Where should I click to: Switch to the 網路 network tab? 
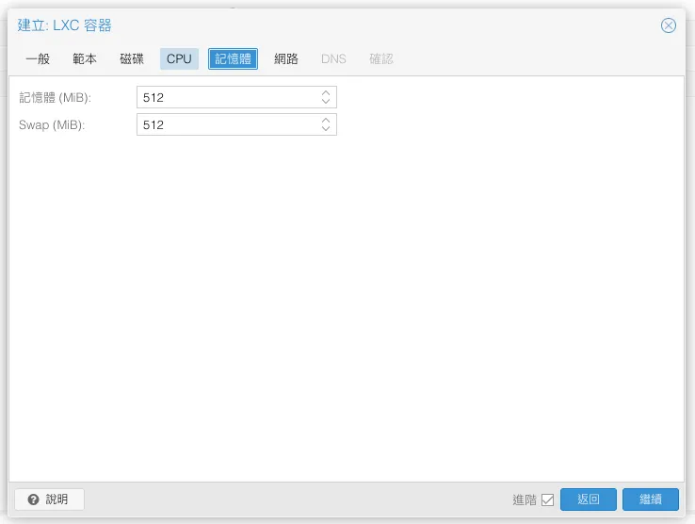[286, 58]
